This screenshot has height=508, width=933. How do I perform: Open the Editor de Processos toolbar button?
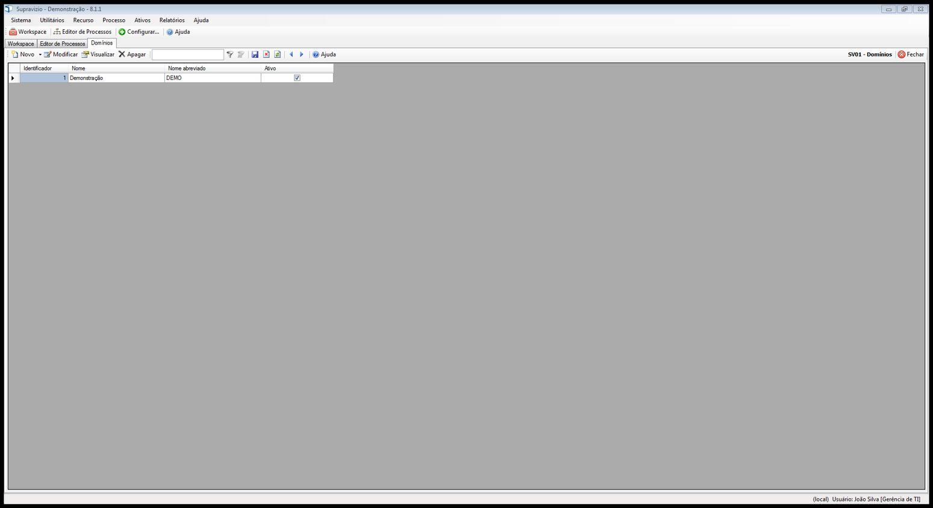pos(83,32)
